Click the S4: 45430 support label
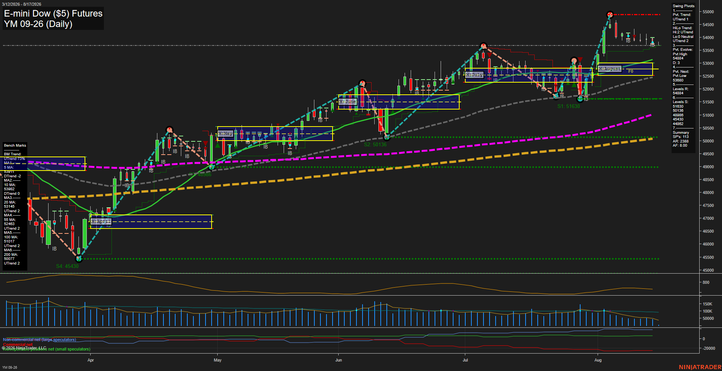The height and width of the screenshot is (371, 722). (67, 266)
